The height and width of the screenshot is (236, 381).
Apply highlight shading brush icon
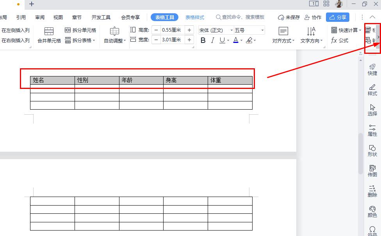click(x=249, y=40)
